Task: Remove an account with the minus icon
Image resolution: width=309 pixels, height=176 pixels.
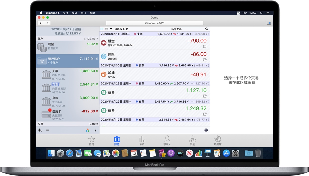Action: coord(48,130)
